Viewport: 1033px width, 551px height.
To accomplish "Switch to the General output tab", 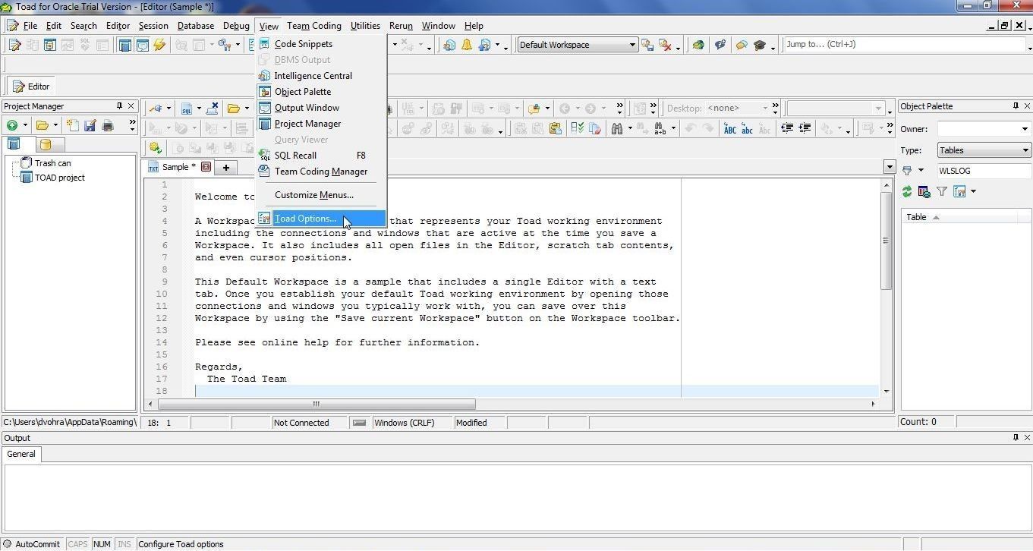I will pos(21,454).
